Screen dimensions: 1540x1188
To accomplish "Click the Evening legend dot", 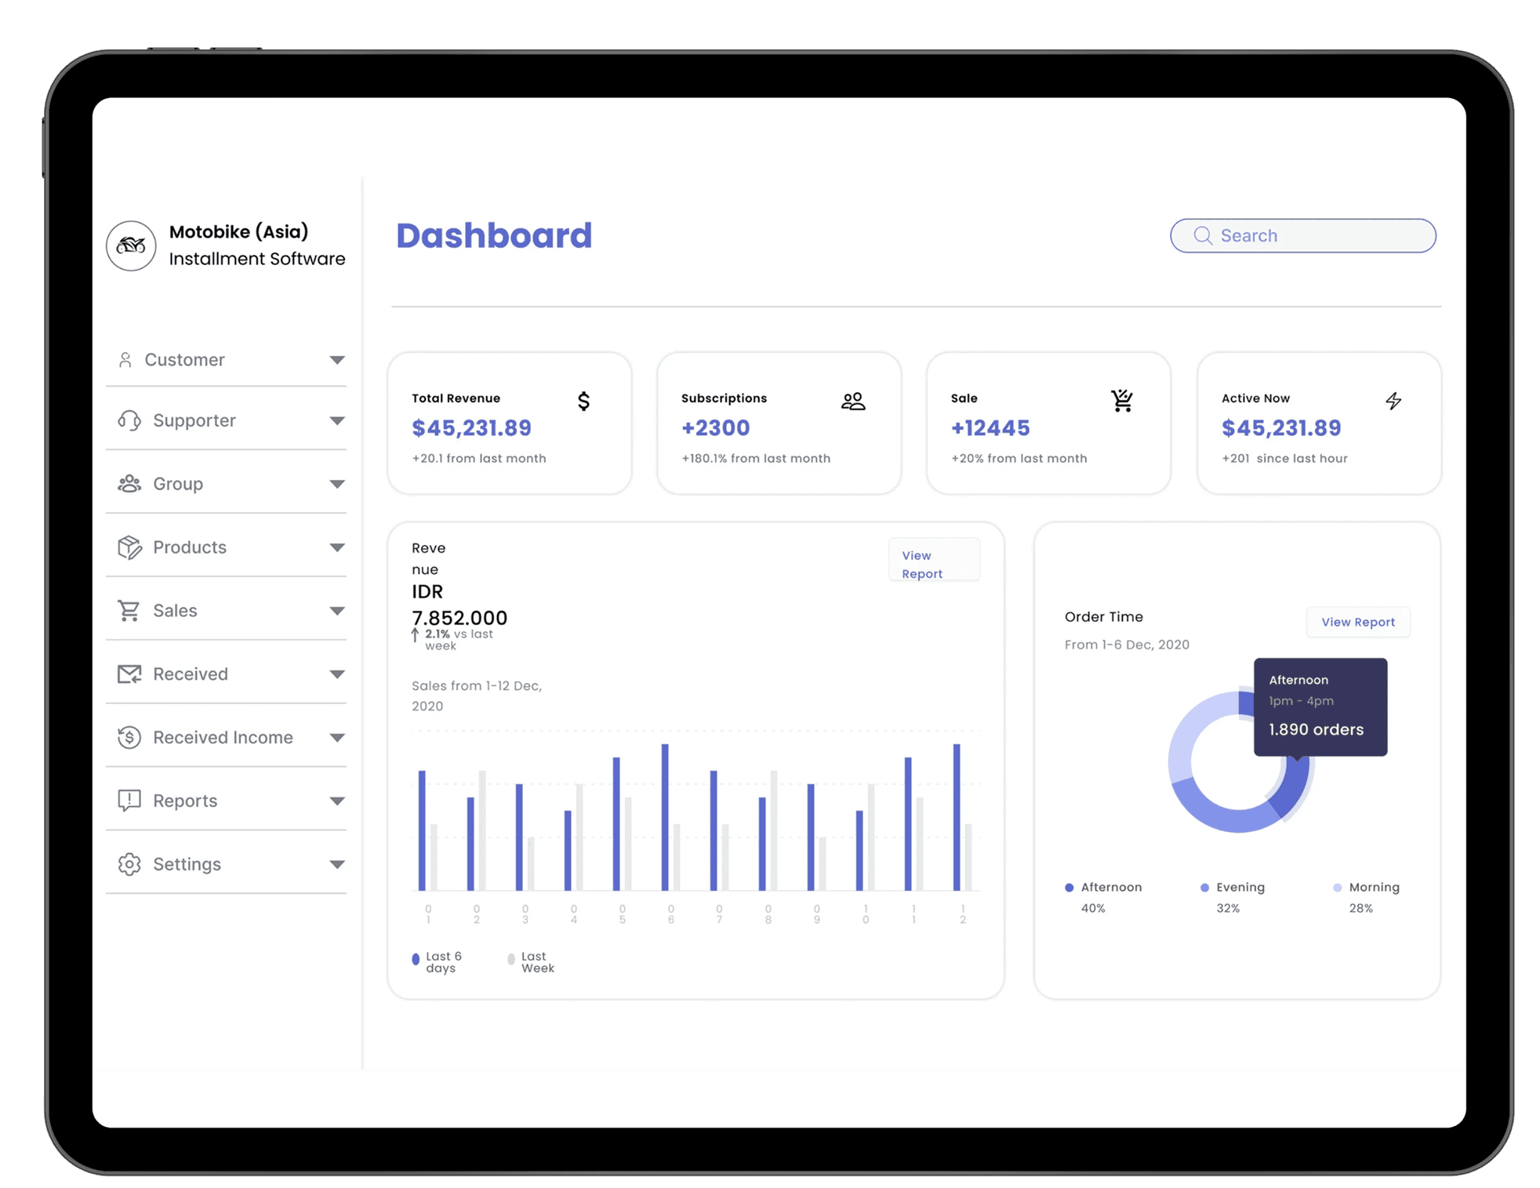I will 1204,888.
